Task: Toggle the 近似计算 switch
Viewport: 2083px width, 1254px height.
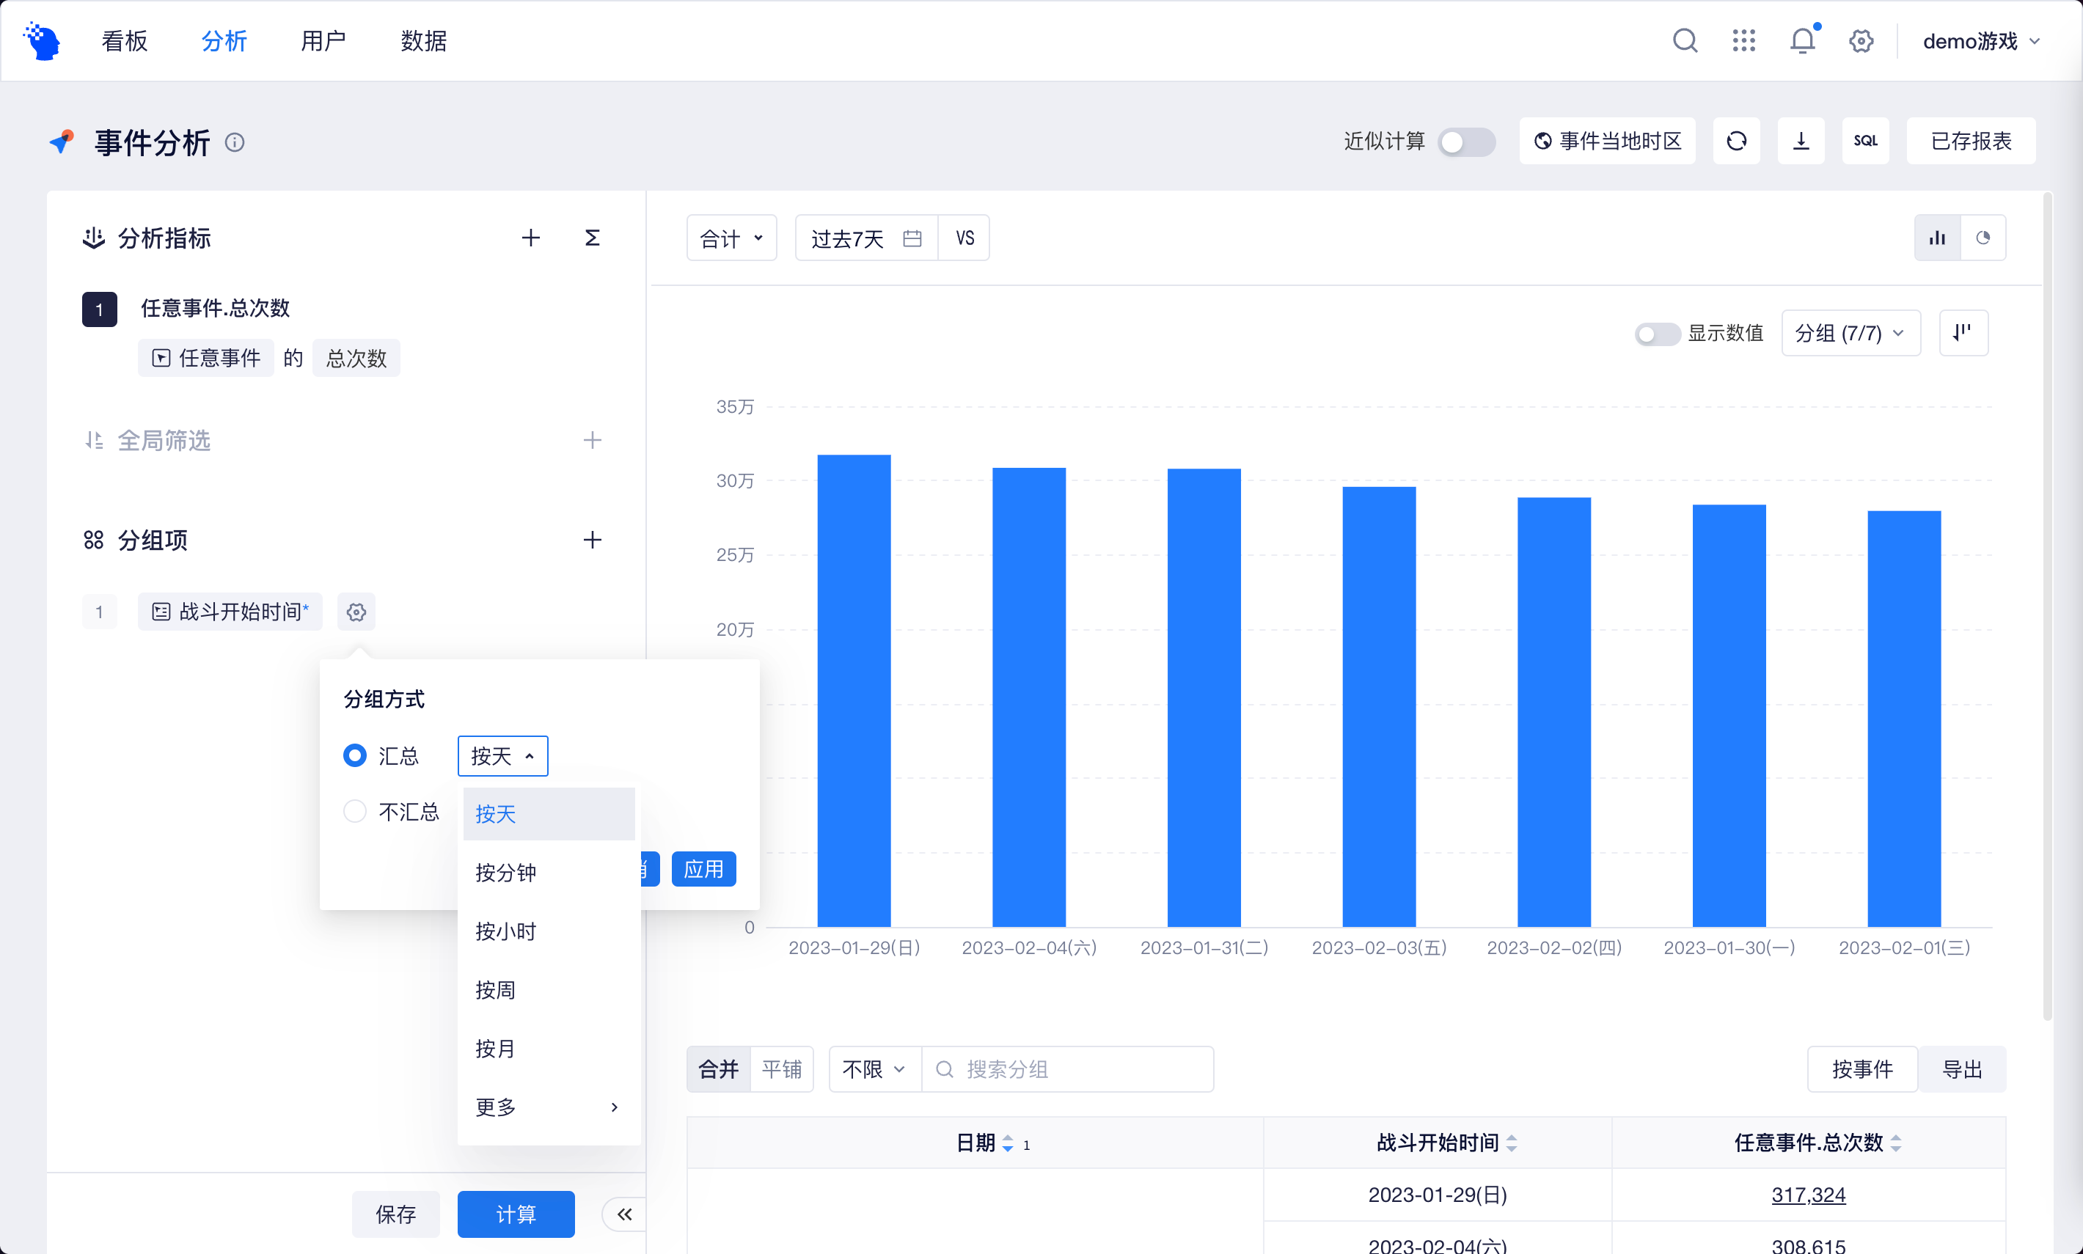Action: point(1467,141)
